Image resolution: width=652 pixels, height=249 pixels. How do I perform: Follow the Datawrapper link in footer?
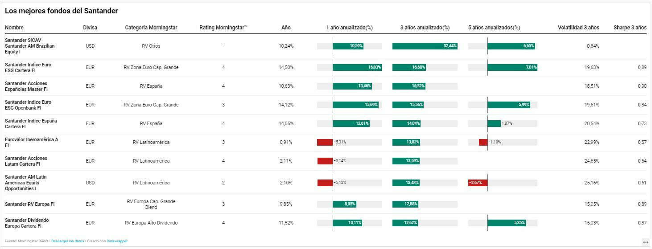[x=117, y=241]
